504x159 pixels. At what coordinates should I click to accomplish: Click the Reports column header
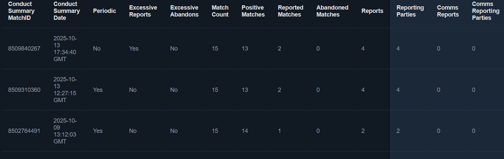pyautogui.click(x=372, y=11)
